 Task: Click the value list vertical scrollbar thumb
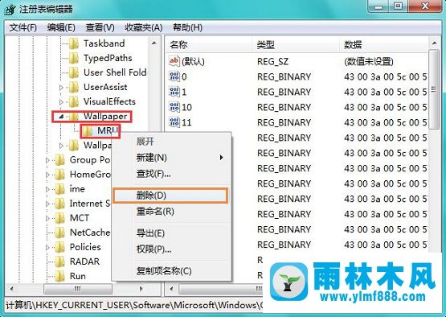pyautogui.click(x=434, y=89)
